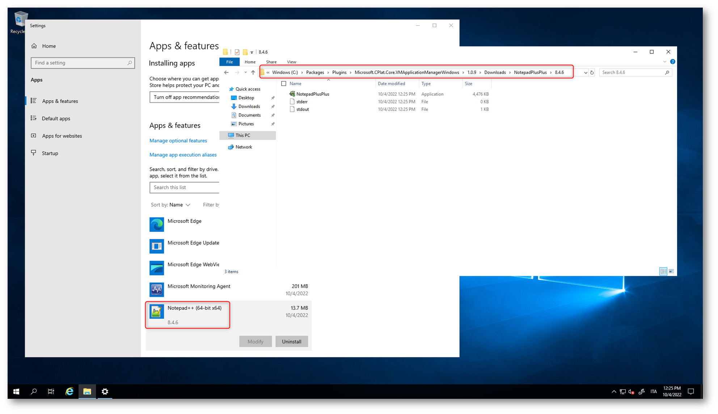The image size is (718, 414).
Task: Open Turn off app recommendations dropdown
Action: pyautogui.click(x=185, y=97)
